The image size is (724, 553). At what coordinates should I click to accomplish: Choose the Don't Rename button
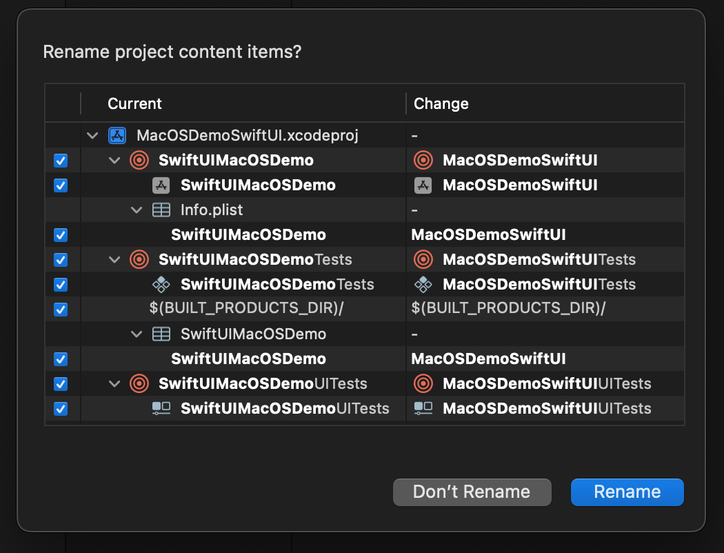point(472,492)
